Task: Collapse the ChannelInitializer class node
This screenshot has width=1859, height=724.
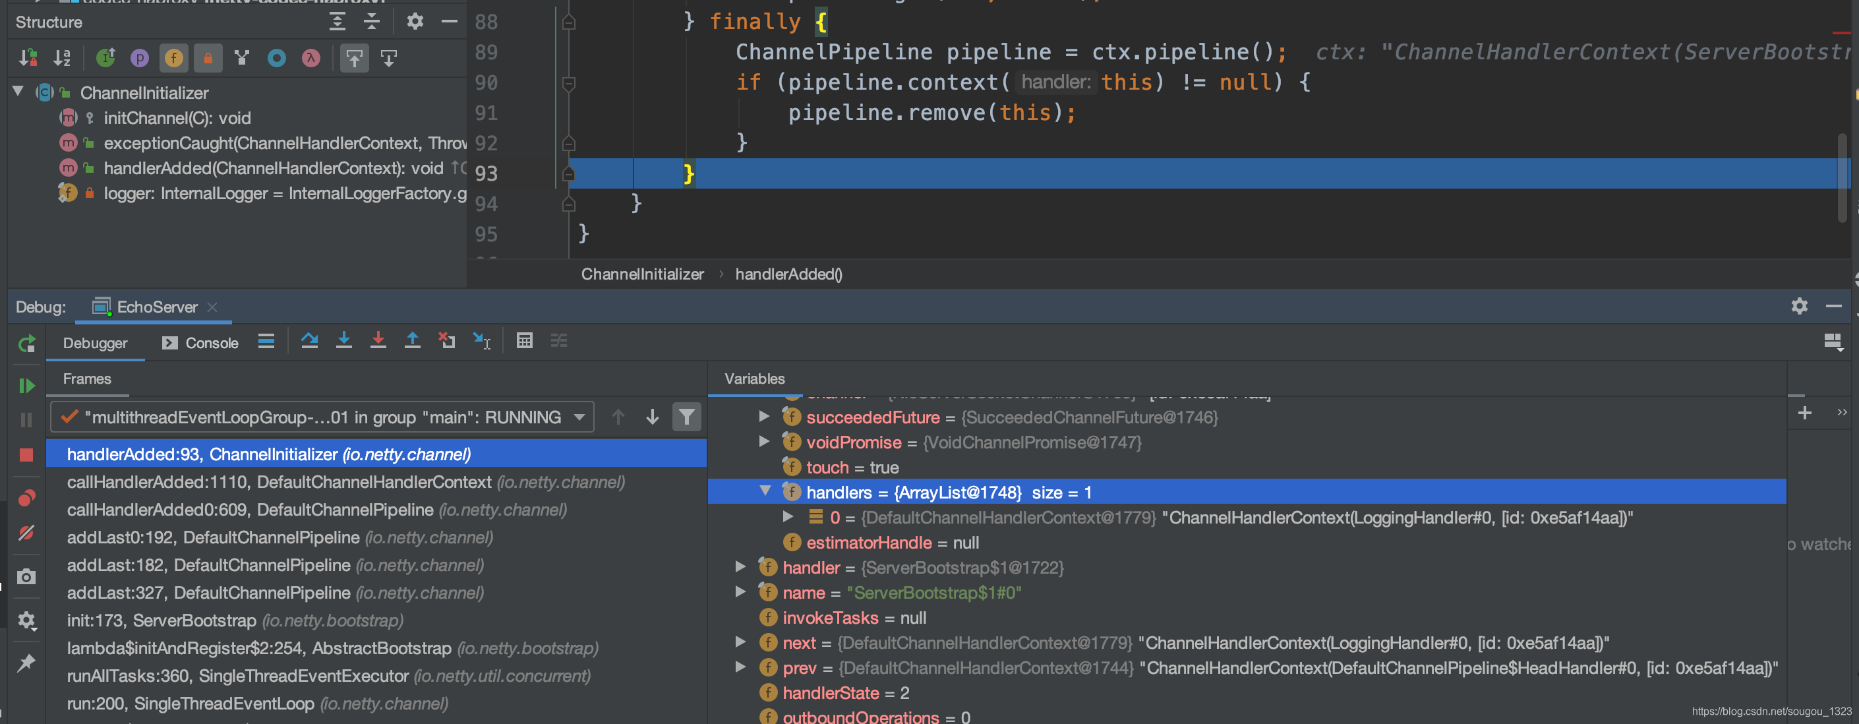Action: [x=18, y=92]
